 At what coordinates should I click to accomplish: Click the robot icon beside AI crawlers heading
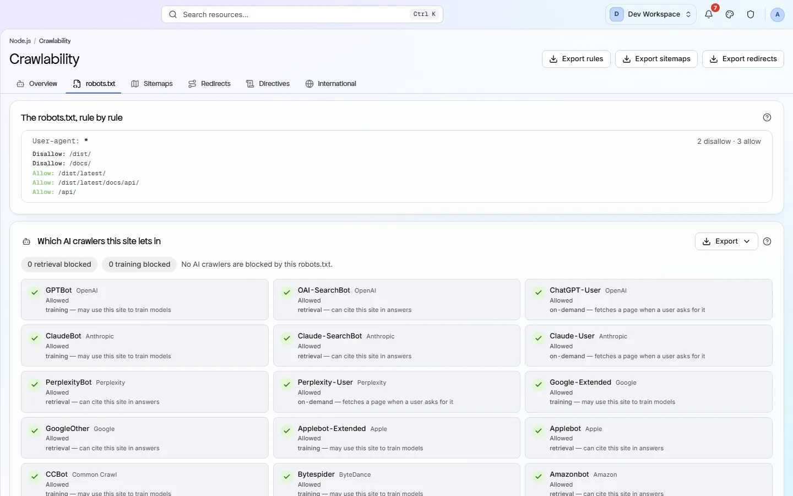click(x=26, y=241)
